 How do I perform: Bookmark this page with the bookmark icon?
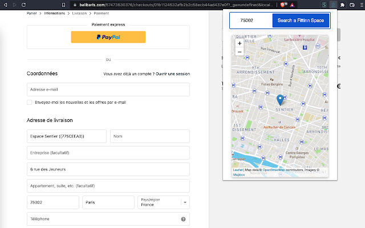(x=63, y=5)
